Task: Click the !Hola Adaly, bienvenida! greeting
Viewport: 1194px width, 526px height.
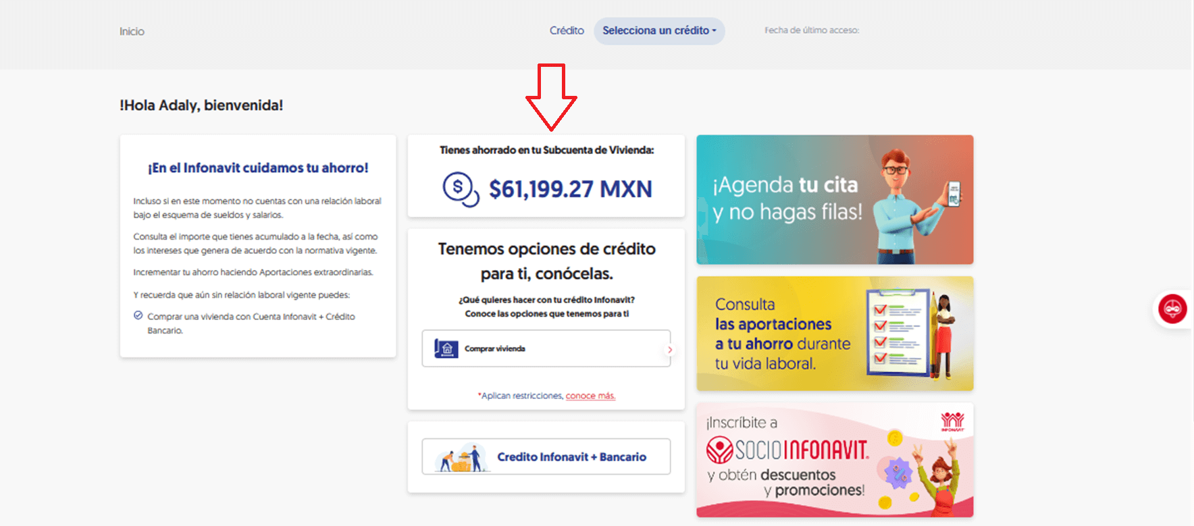Action: click(201, 105)
